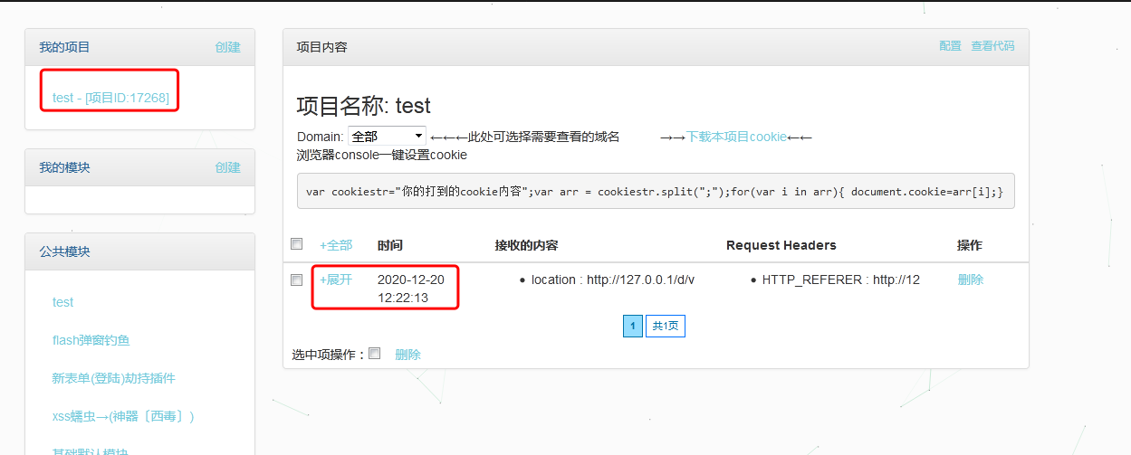Click the 项目内容 panel title
The width and height of the screenshot is (1131, 455).
point(322,47)
